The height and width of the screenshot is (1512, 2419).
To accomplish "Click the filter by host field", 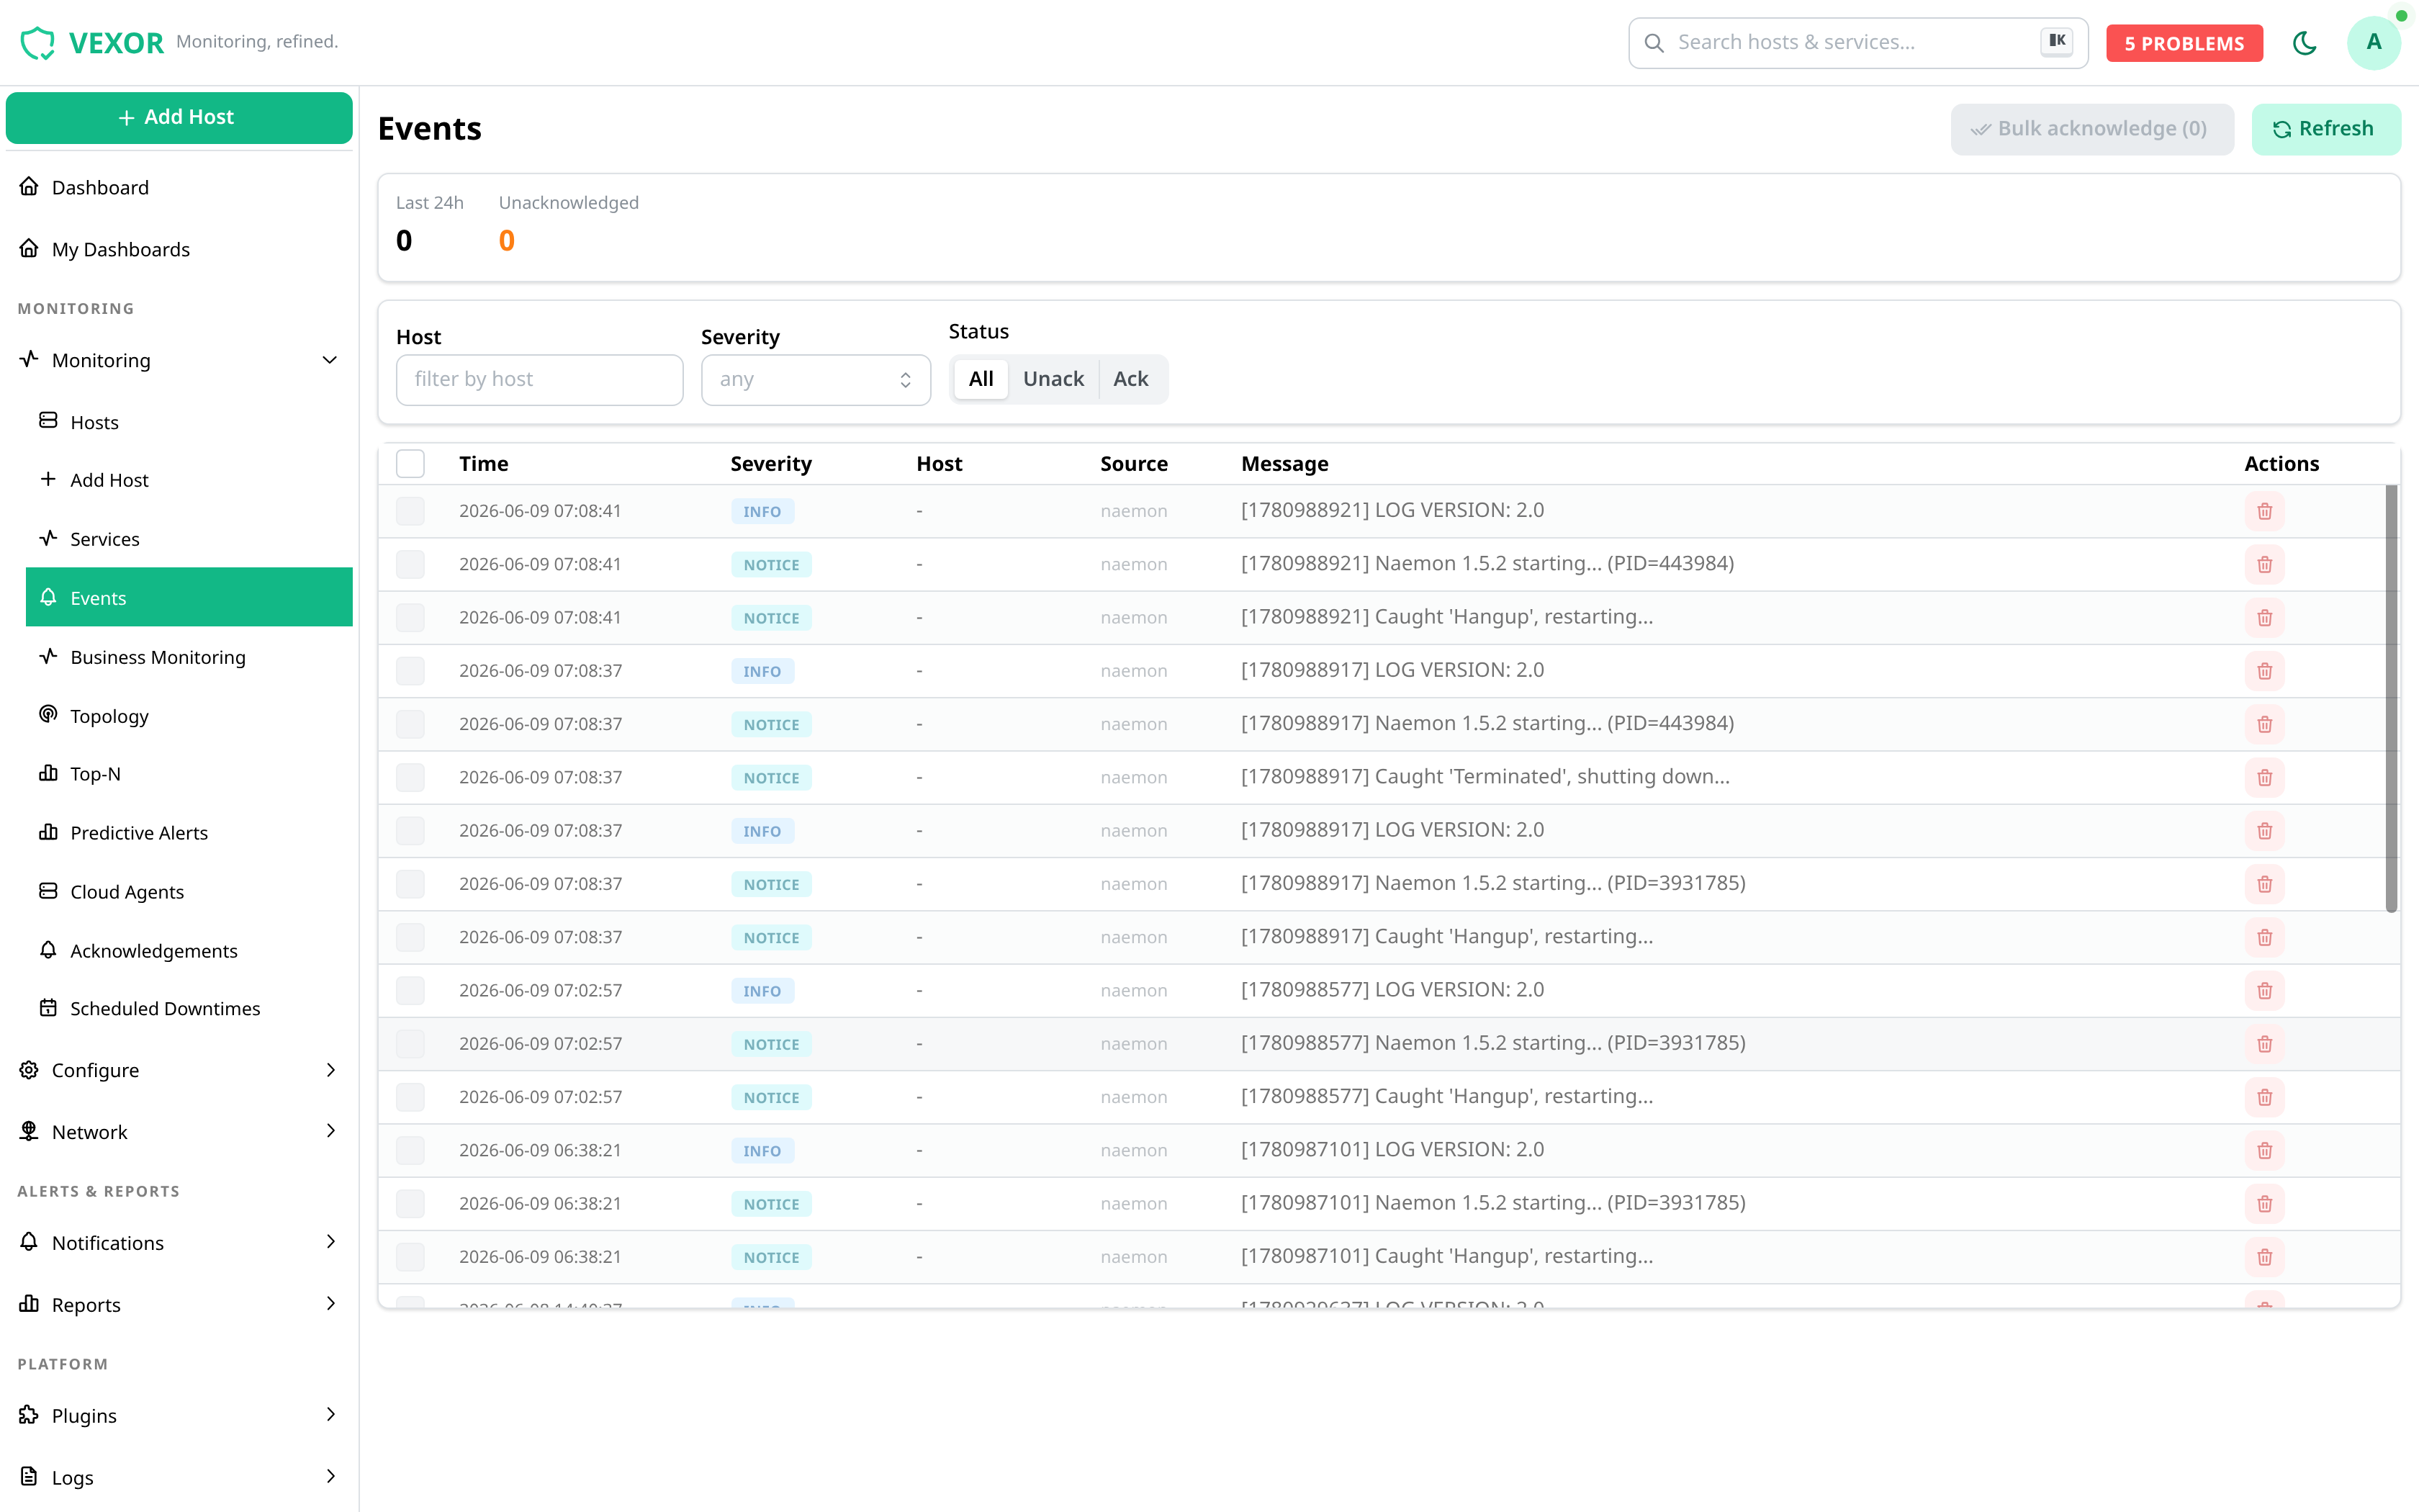I will coord(540,380).
